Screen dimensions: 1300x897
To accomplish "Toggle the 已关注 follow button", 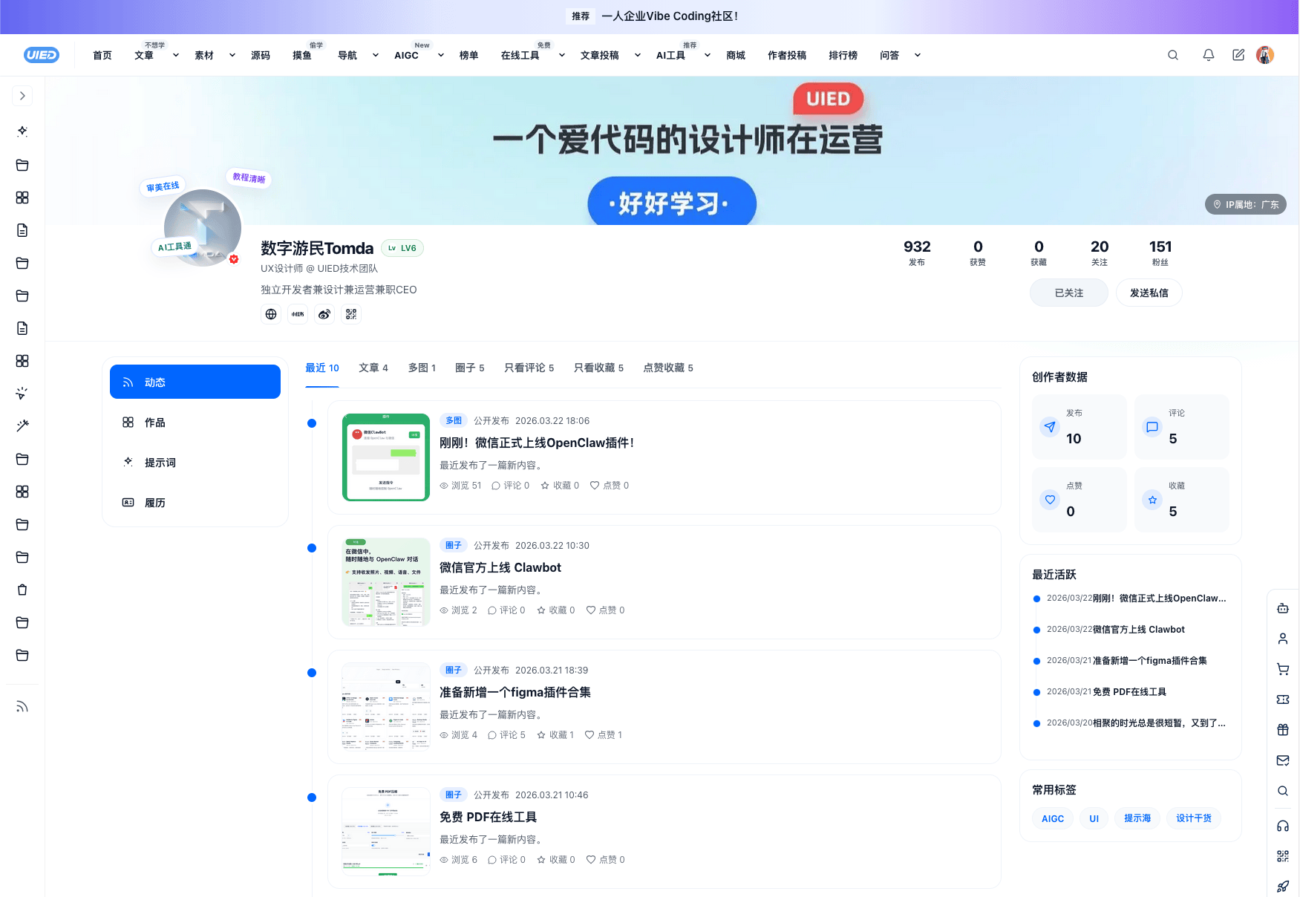I will (1069, 293).
